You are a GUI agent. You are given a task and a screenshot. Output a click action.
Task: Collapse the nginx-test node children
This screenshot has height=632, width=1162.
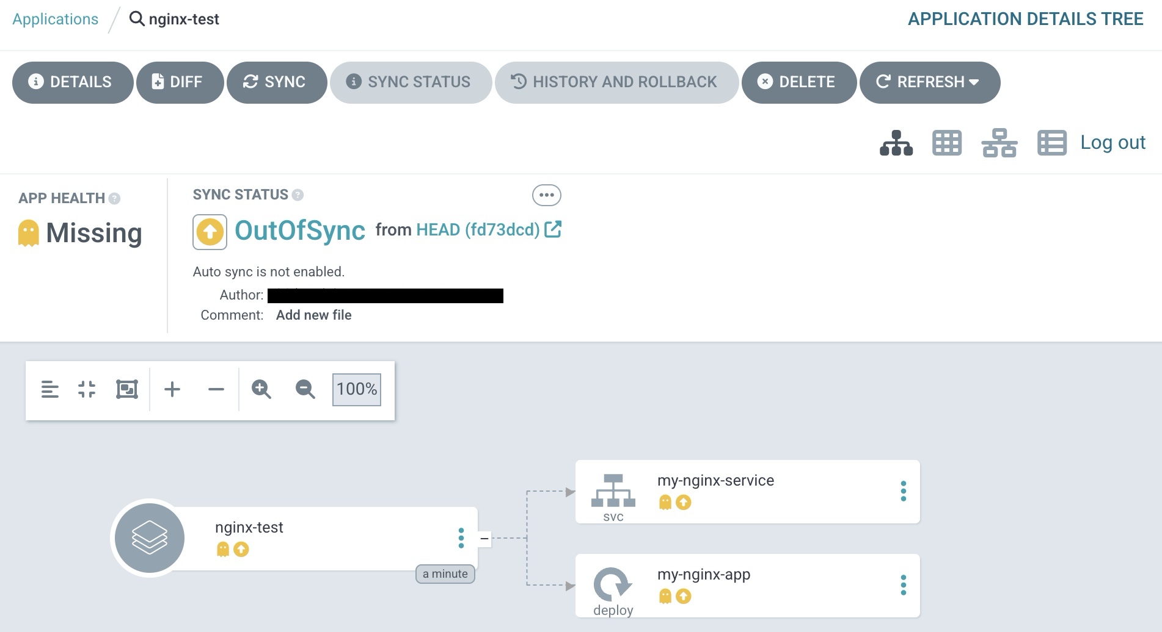click(x=484, y=539)
